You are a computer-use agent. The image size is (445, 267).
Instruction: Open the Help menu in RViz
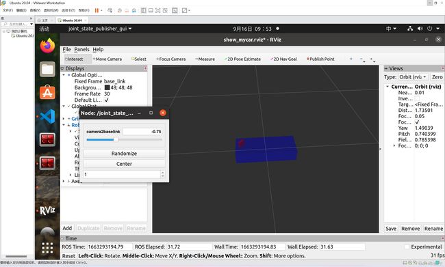[98, 50]
